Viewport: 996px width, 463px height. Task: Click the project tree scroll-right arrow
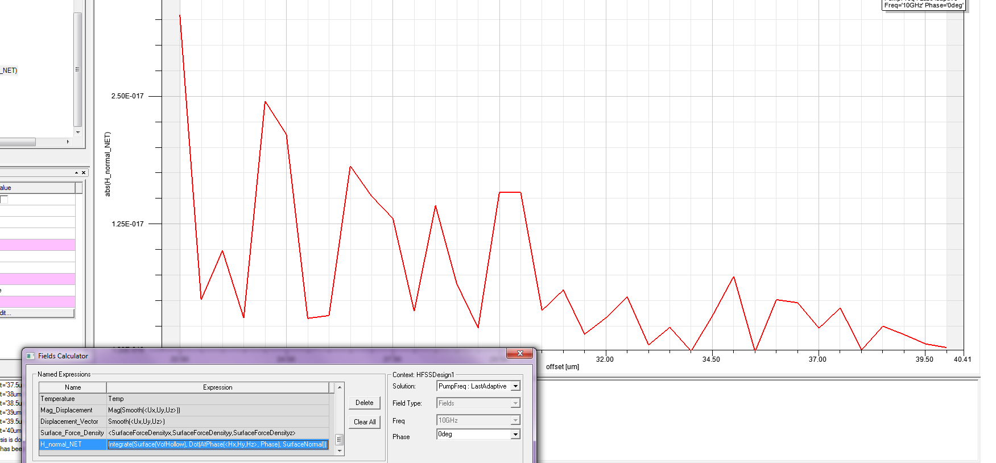[x=68, y=142]
